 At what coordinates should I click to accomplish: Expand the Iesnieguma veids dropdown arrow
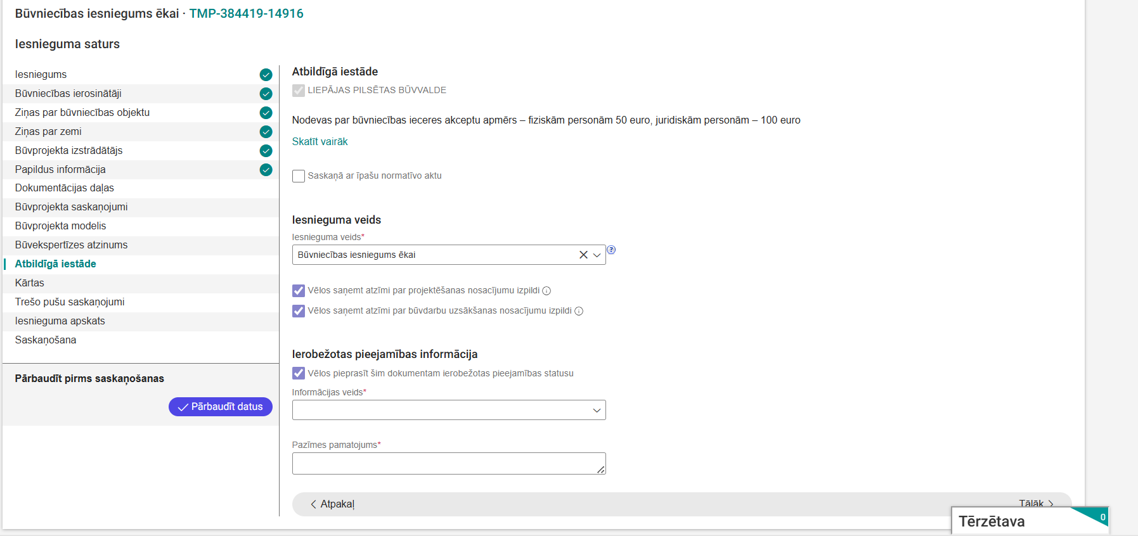tap(597, 255)
